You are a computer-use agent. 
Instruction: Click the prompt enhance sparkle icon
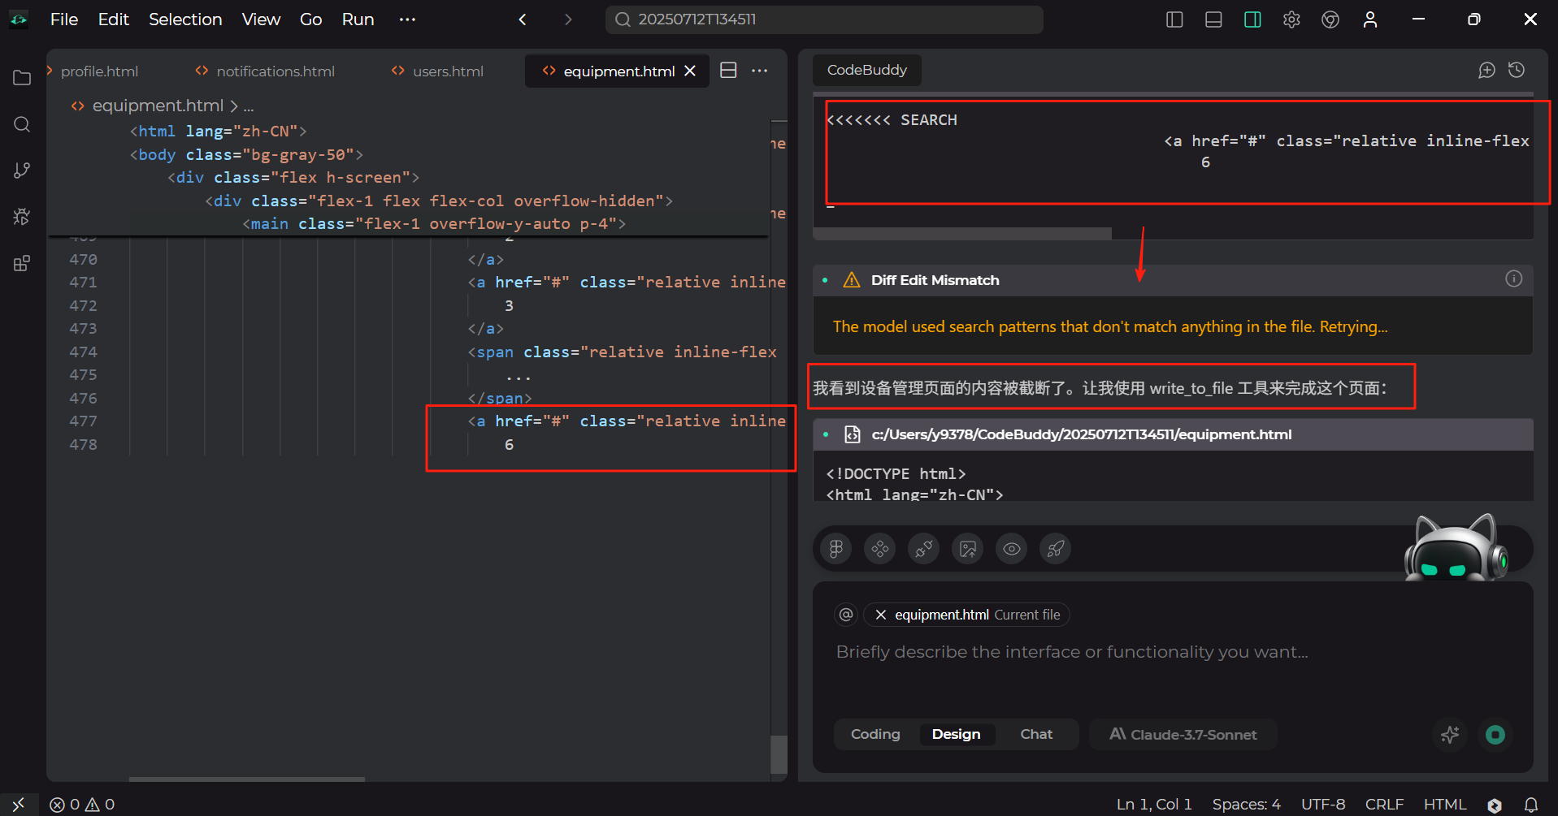click(x=1450, y=735)
